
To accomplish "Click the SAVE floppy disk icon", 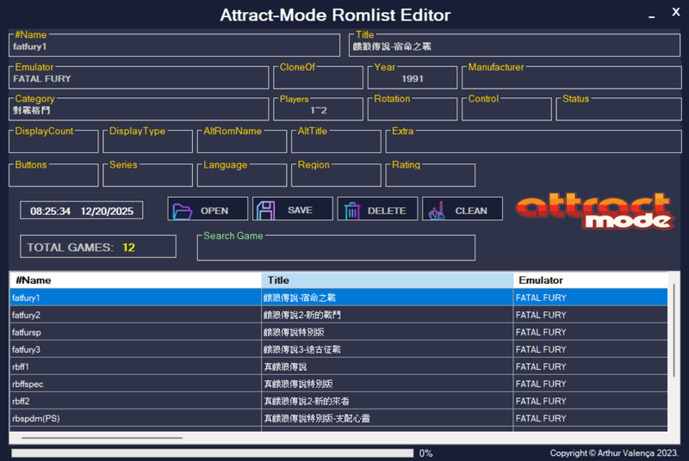I will point(266,211).
